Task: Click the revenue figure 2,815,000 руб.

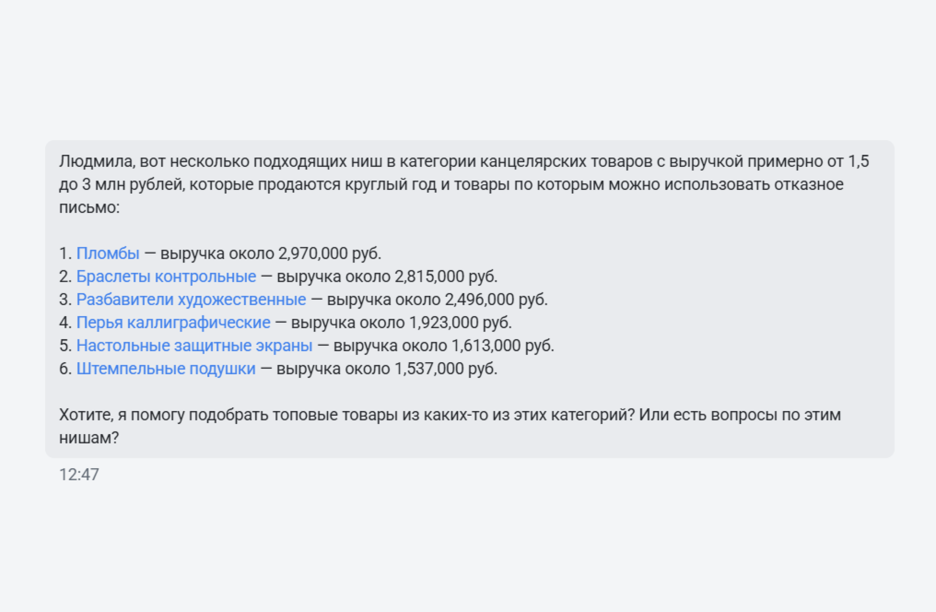Action: pyautogui.click(x=445, y=277)
